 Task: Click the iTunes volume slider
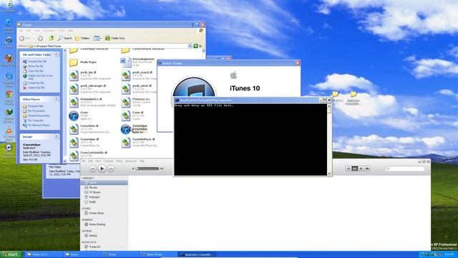coord(148,168)
